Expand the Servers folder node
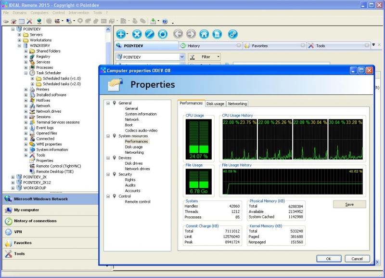The height and width of the screenshot is (278, 385). point(19,35)
